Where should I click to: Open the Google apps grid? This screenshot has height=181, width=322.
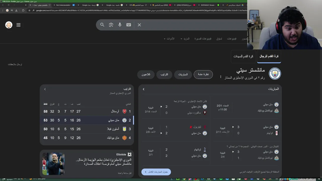click(x=18, y=25)
